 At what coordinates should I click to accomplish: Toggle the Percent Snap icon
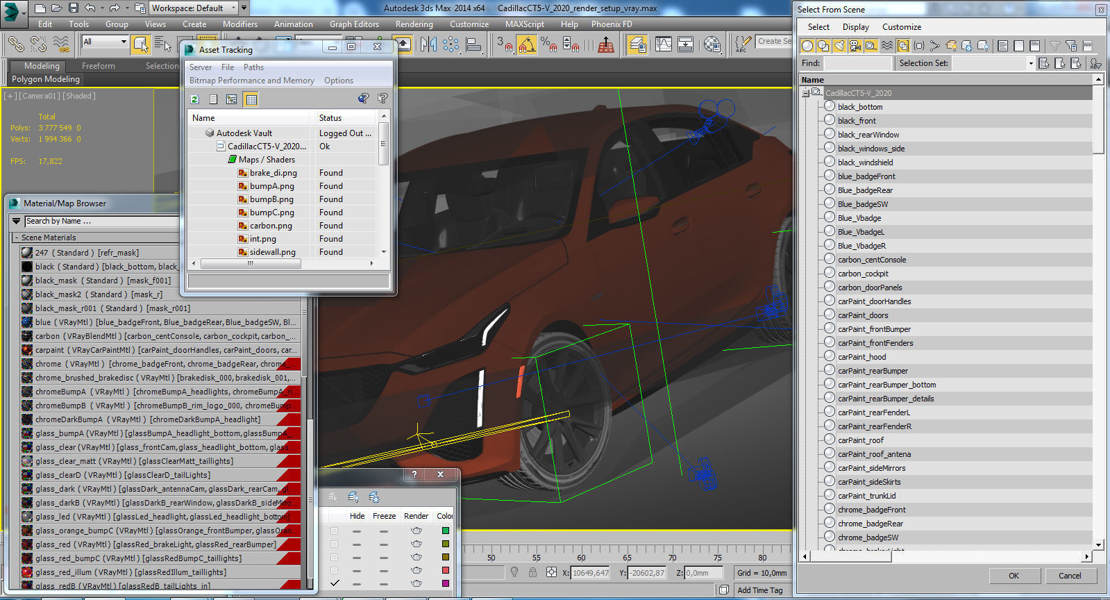click(548, 44)
